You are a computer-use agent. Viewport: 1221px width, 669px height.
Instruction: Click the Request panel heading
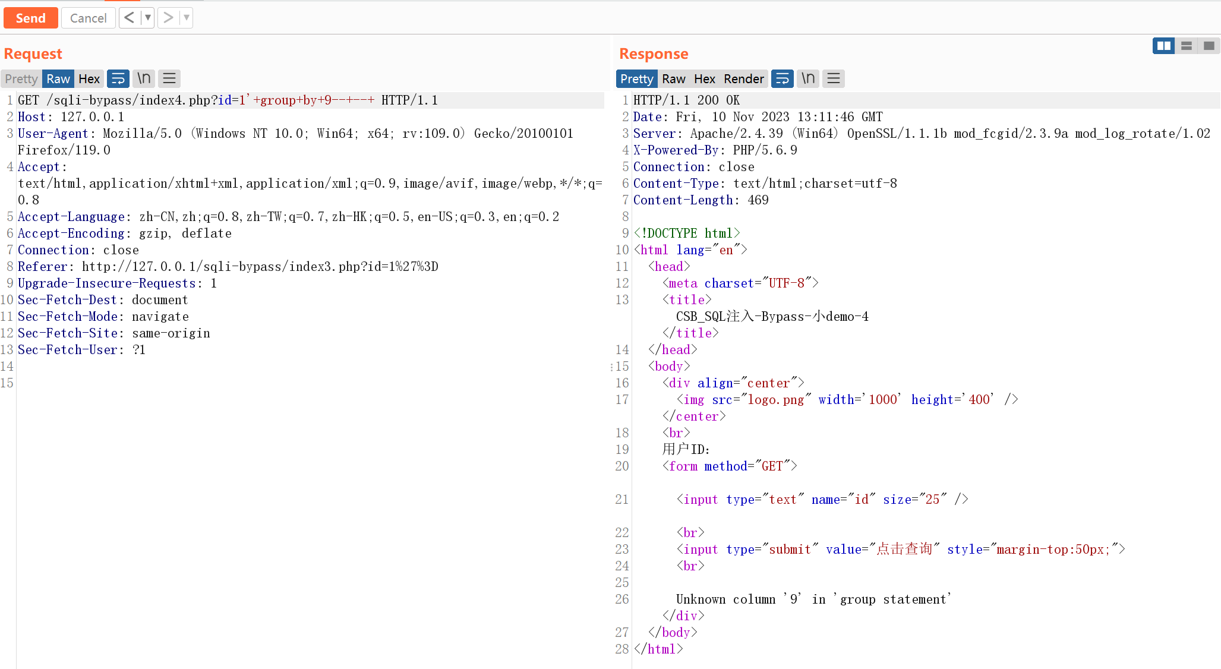coord(33,53)
